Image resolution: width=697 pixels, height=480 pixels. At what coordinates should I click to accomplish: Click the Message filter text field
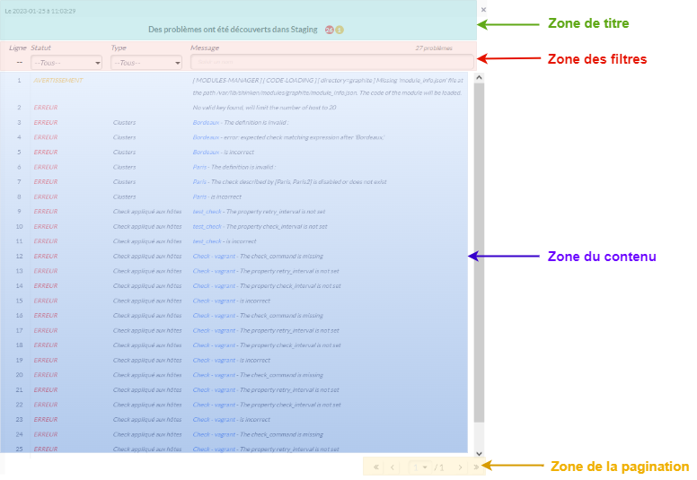tap(331, 63)
